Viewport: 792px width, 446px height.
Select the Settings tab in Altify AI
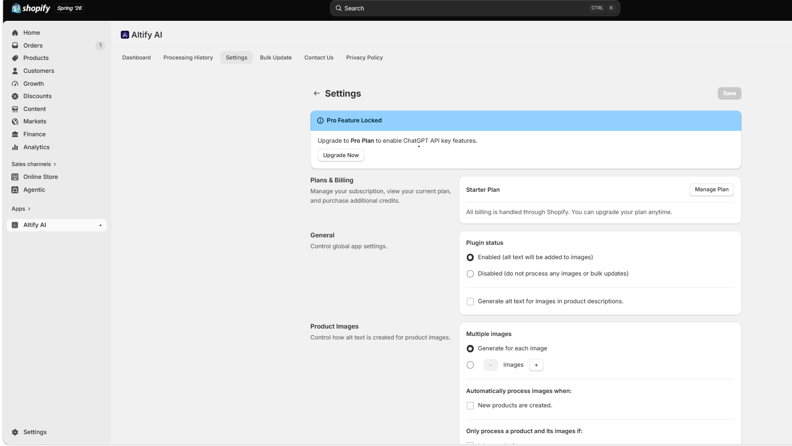[x=237, y=57]
